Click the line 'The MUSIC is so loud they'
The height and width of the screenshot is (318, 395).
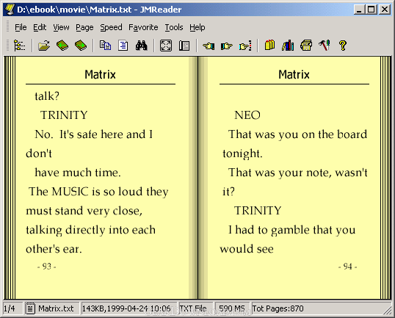(98, 192)
